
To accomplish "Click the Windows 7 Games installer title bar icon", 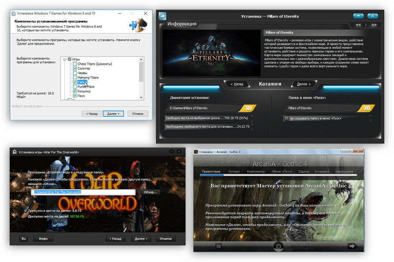I will (14, 14).
